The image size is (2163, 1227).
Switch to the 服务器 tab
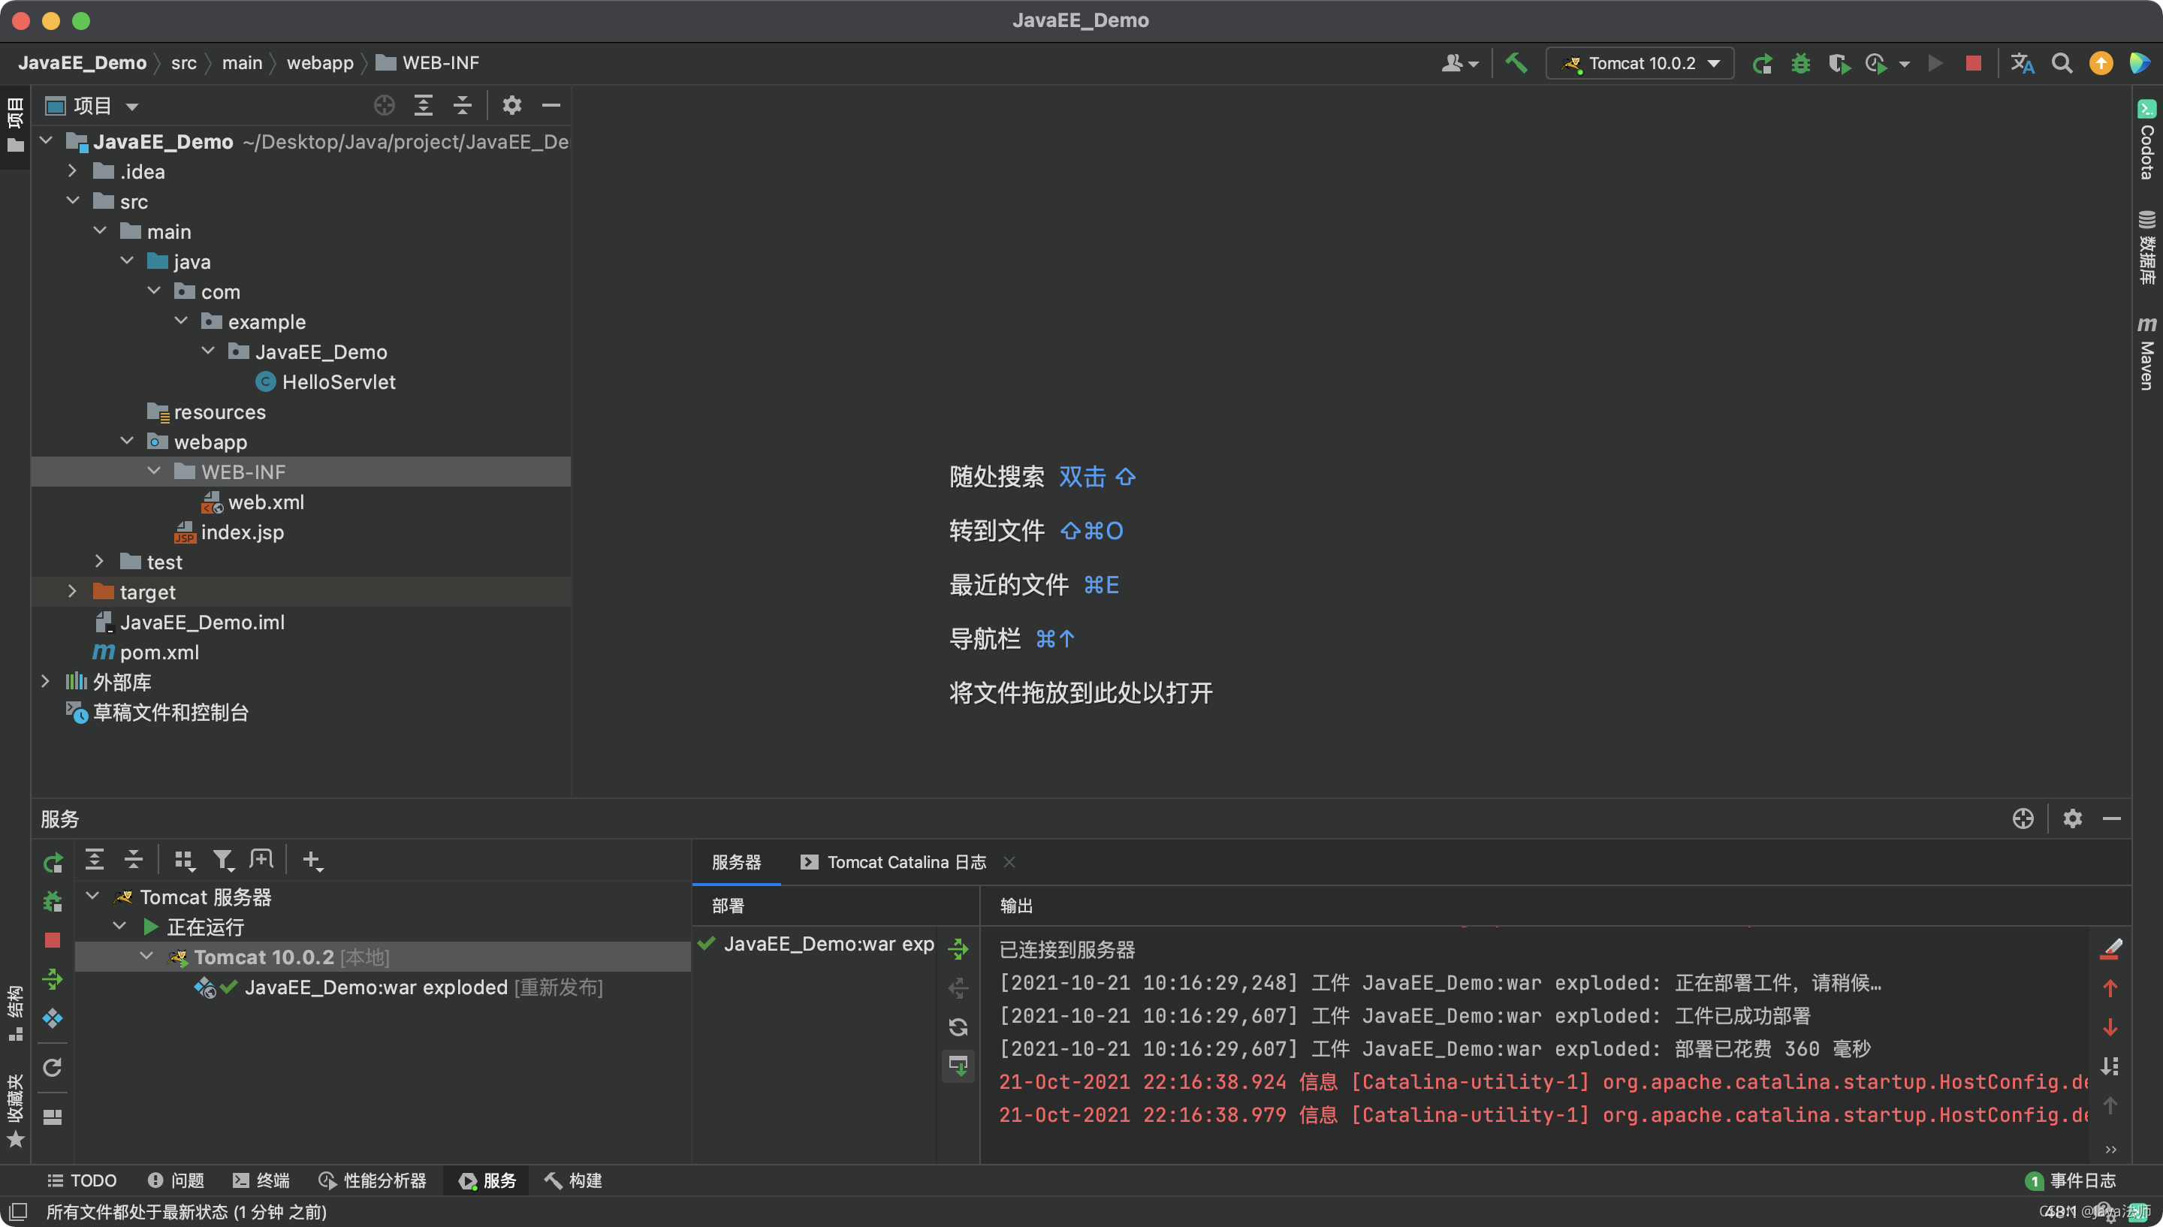click(737, 862)
